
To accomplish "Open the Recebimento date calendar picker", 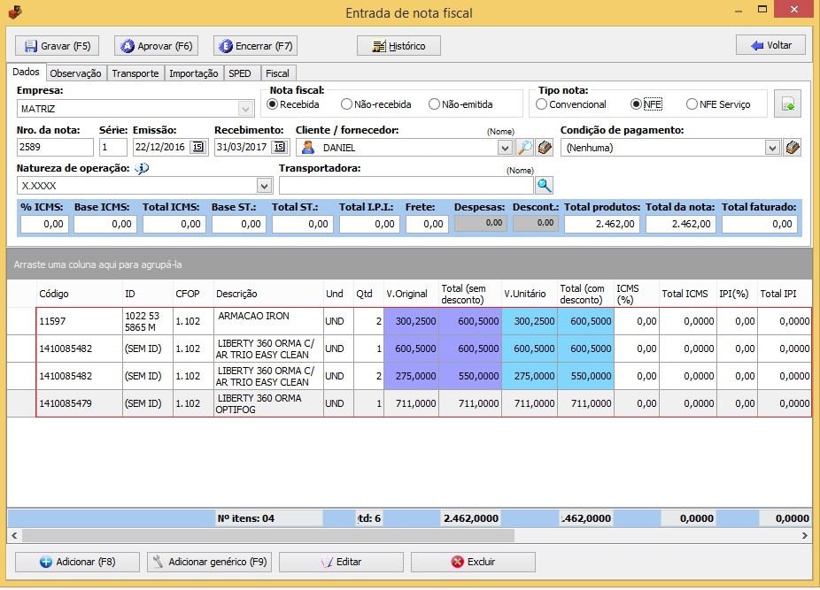I will click(x=279, y=148).
